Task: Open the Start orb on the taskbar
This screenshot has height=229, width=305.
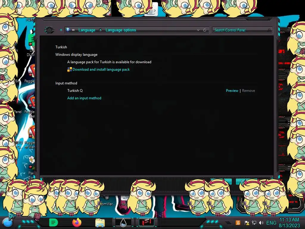Action: (7, 222)
